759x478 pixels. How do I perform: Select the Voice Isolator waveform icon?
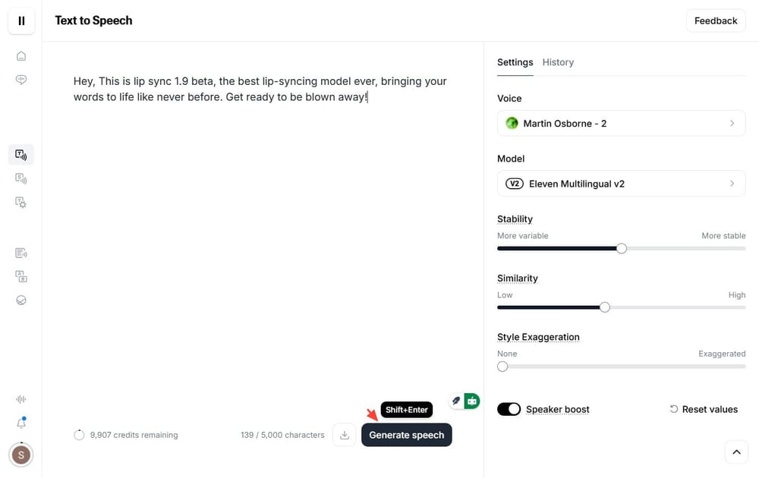point(20,399)
